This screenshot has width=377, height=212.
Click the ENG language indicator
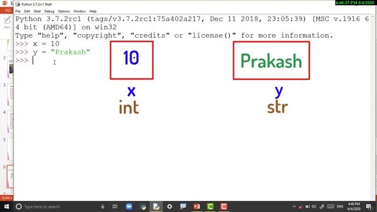coord(340,207)
